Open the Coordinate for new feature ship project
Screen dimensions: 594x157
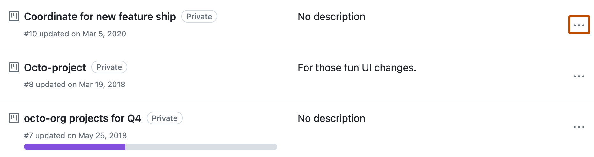(x=100, y=17)
